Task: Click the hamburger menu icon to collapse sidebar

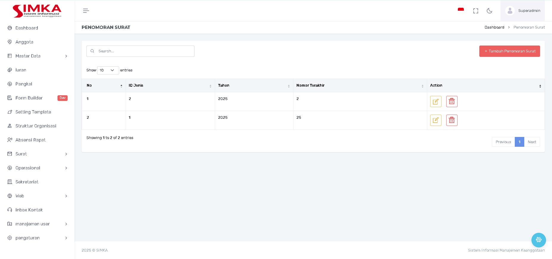Action: click(86, 11)
